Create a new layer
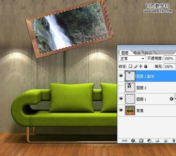This screenshot has height=156, width=176. tap(165, 141)
